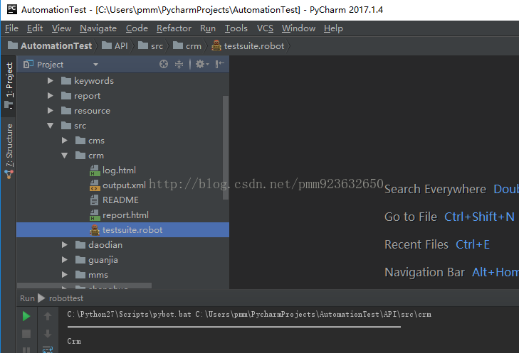Click the PyCharm logo in title bar
Image resolution: width=519 pixels, height=353 pixels.
click(12, 9)
